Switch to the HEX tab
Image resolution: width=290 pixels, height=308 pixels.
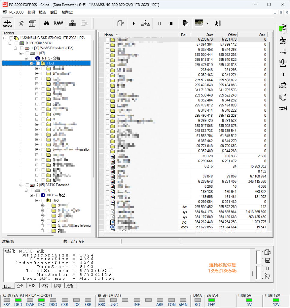click(32, 286)
